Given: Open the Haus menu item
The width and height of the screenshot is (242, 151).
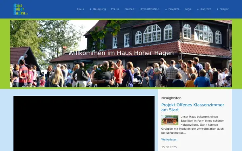Looking at the screenshot, I should [80, 9].
